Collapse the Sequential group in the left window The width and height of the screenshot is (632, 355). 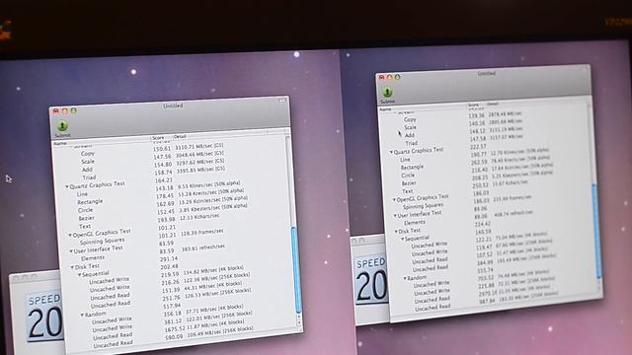pos(79,274)
